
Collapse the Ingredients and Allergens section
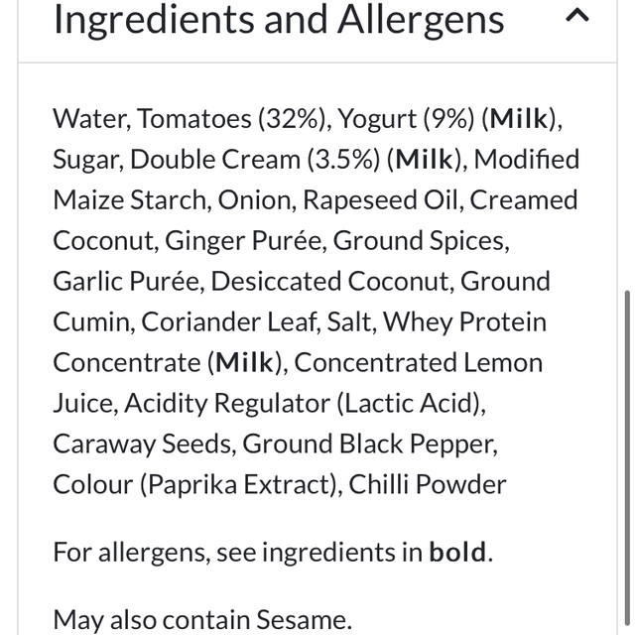tap(576, 15)
